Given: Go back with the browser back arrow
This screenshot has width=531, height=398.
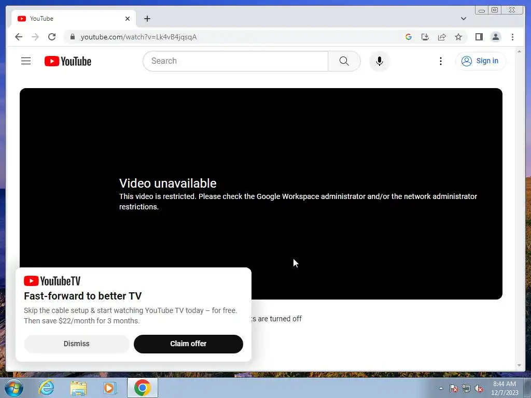Looking at the screenshot, I should (19, 37).
